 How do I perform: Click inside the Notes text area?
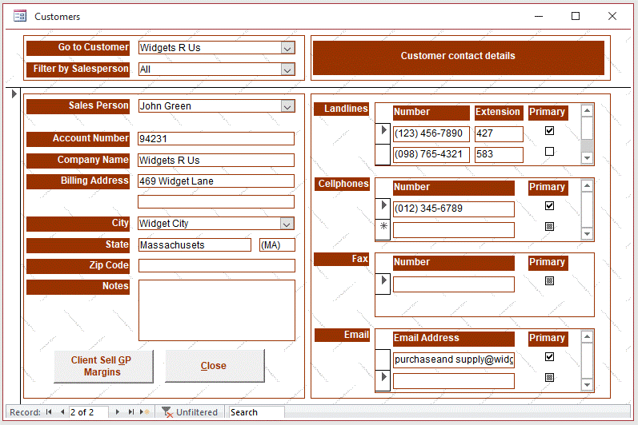217,311
